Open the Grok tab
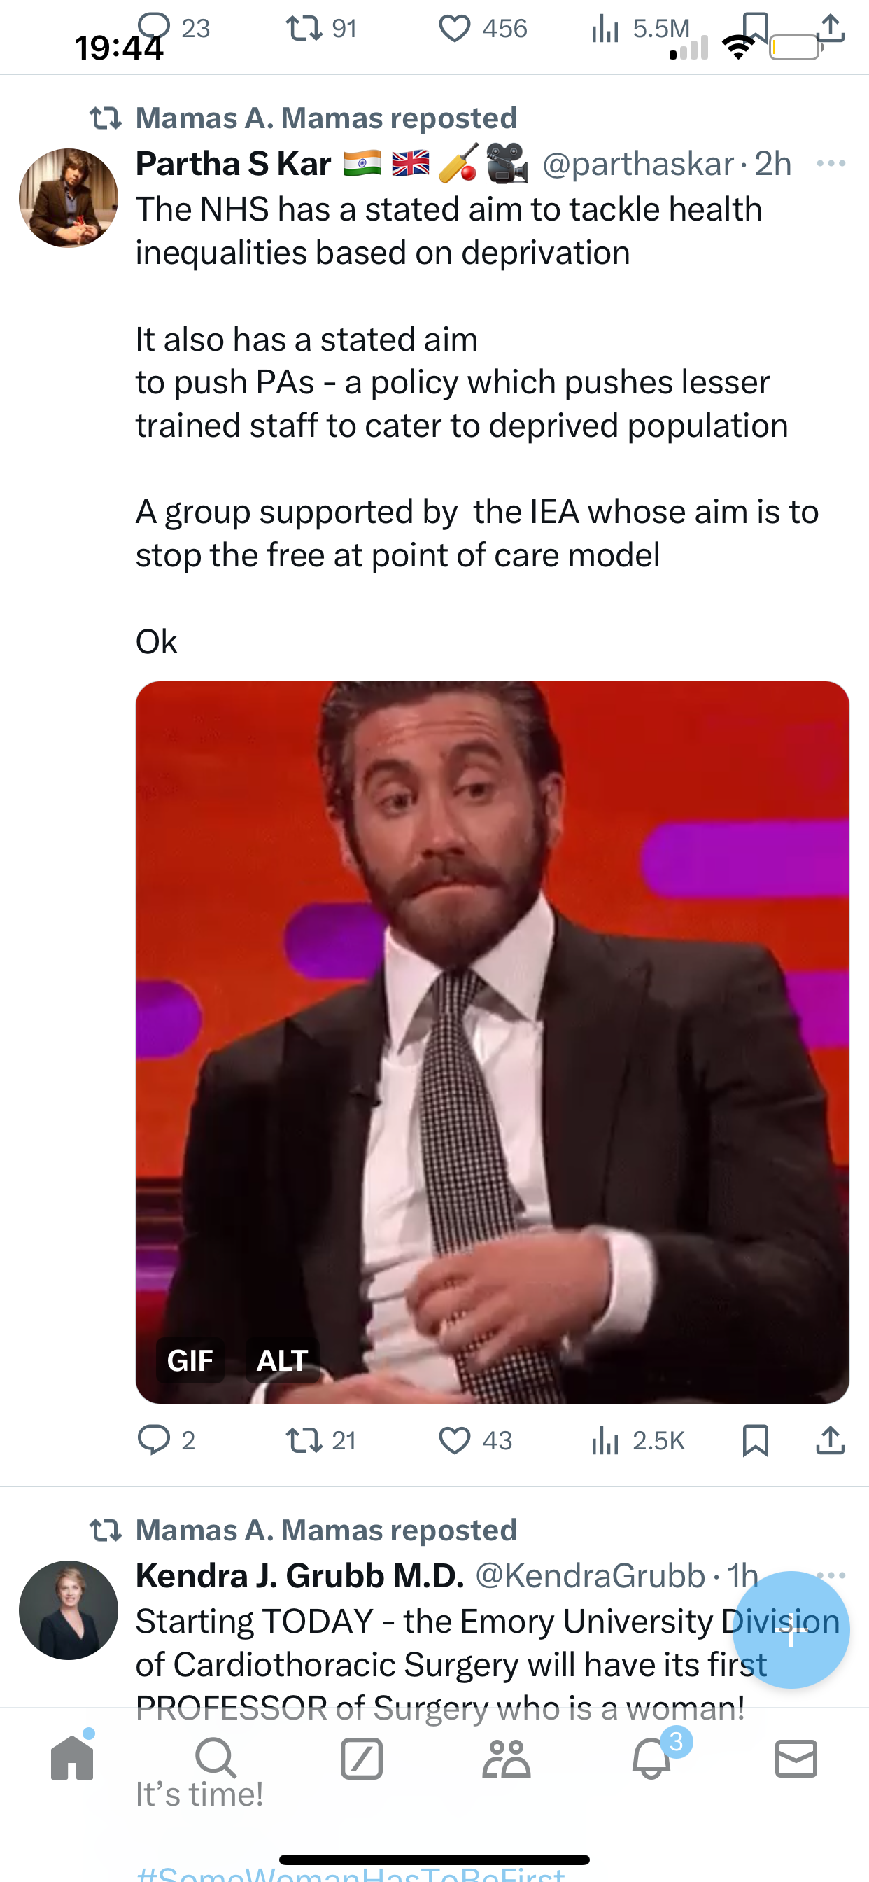The height and width of the screenshot is (1882, 869). 362,1758
